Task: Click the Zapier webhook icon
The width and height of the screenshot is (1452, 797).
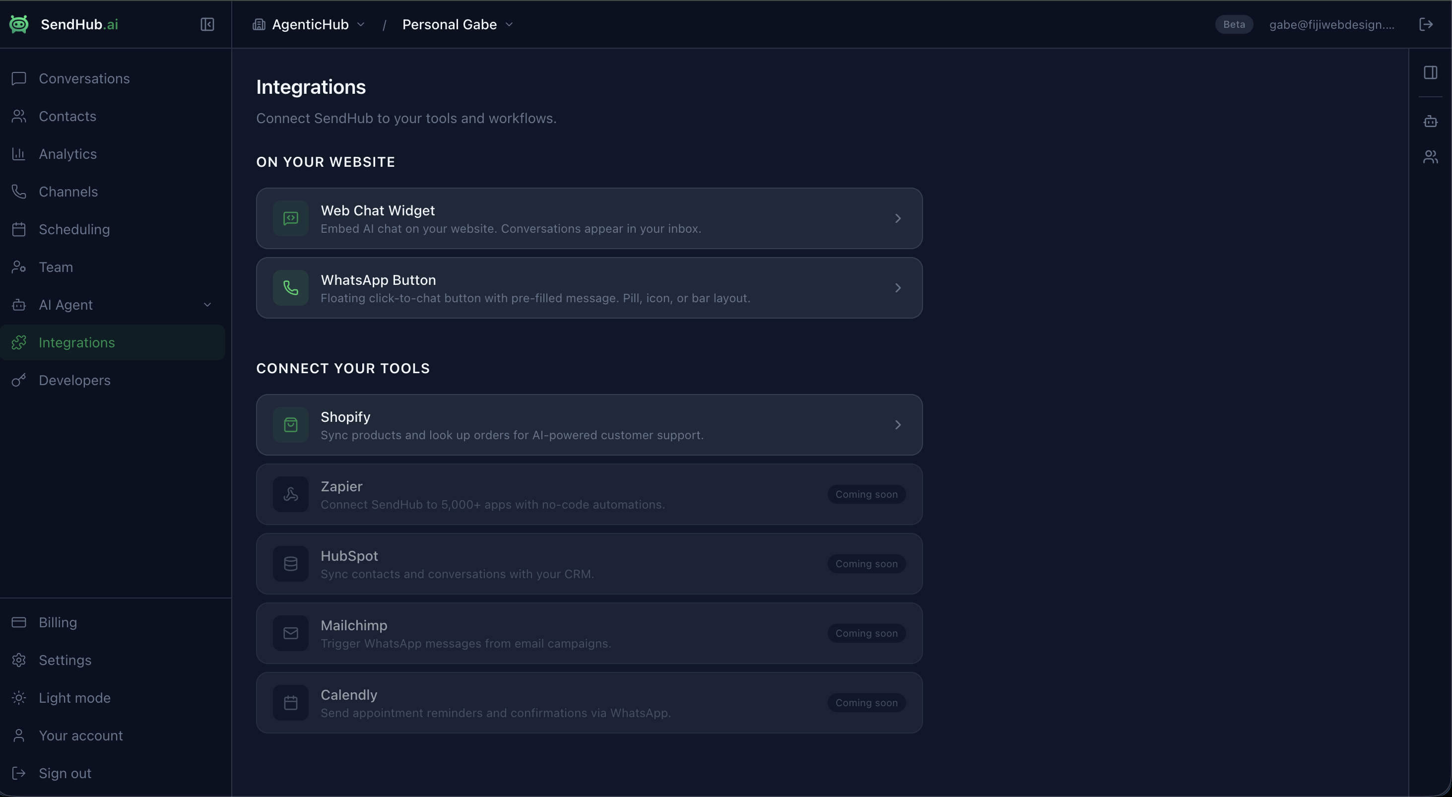Action: pos(291,494)
